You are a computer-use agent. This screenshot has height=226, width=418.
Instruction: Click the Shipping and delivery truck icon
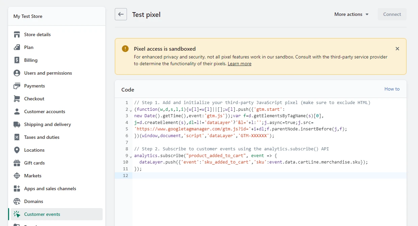coord(17,124)
